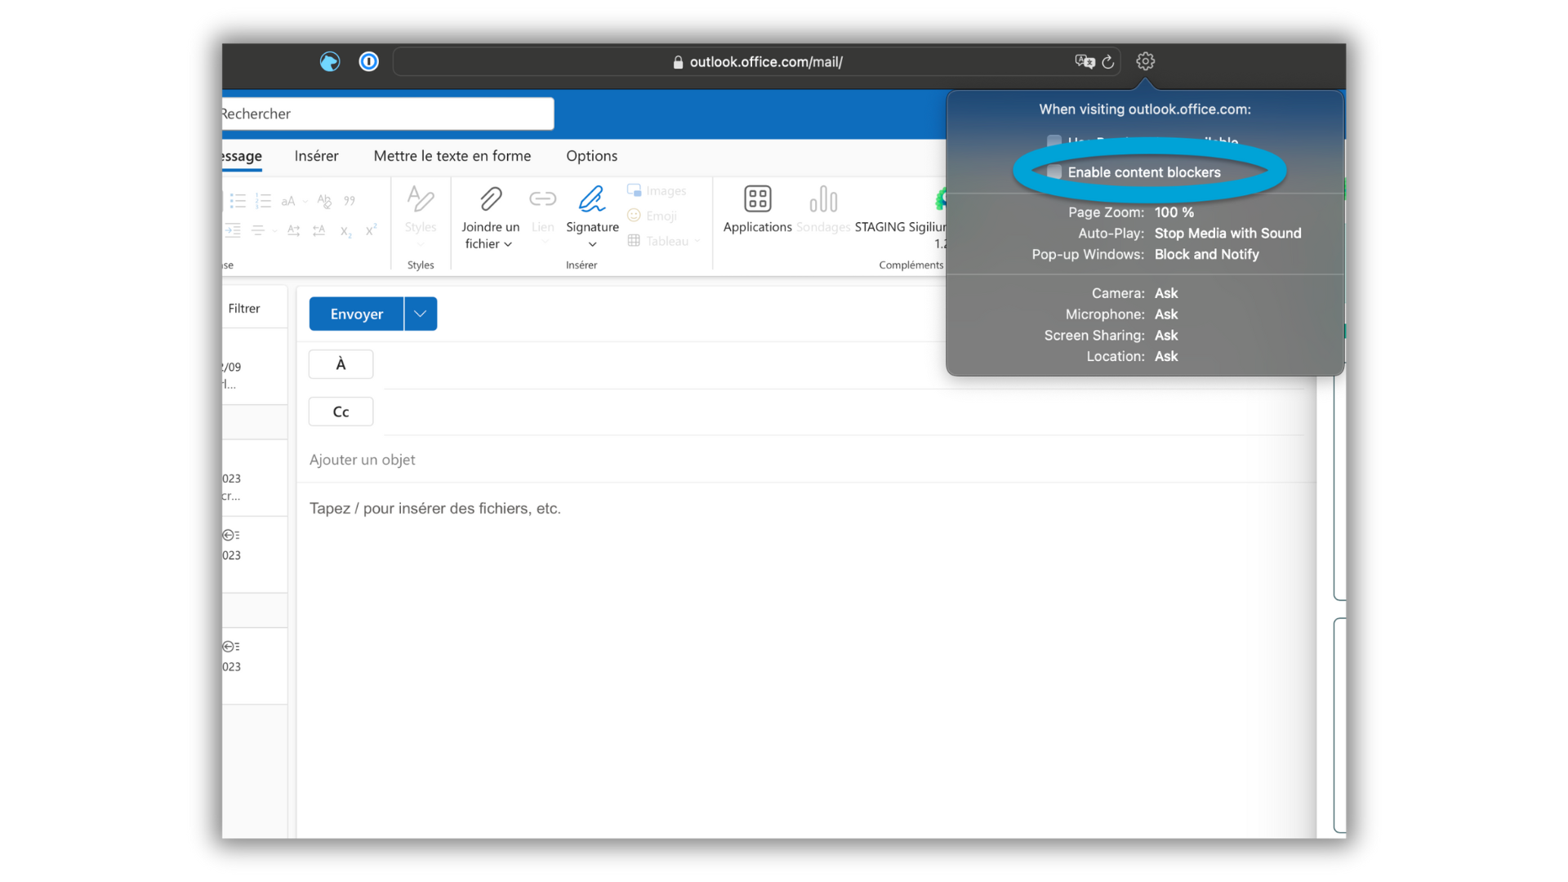1568x882 pixels.
Task: Open the Options ribbon tab
Action: 591,156
